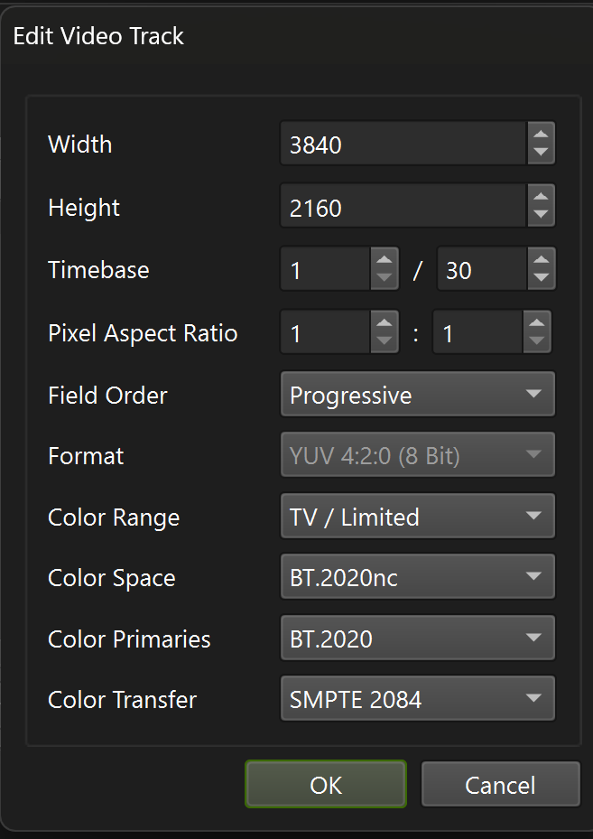This screenshot has width=593, height=839.
Task: Select the Height field showing 2160
Action: point(403,208)
